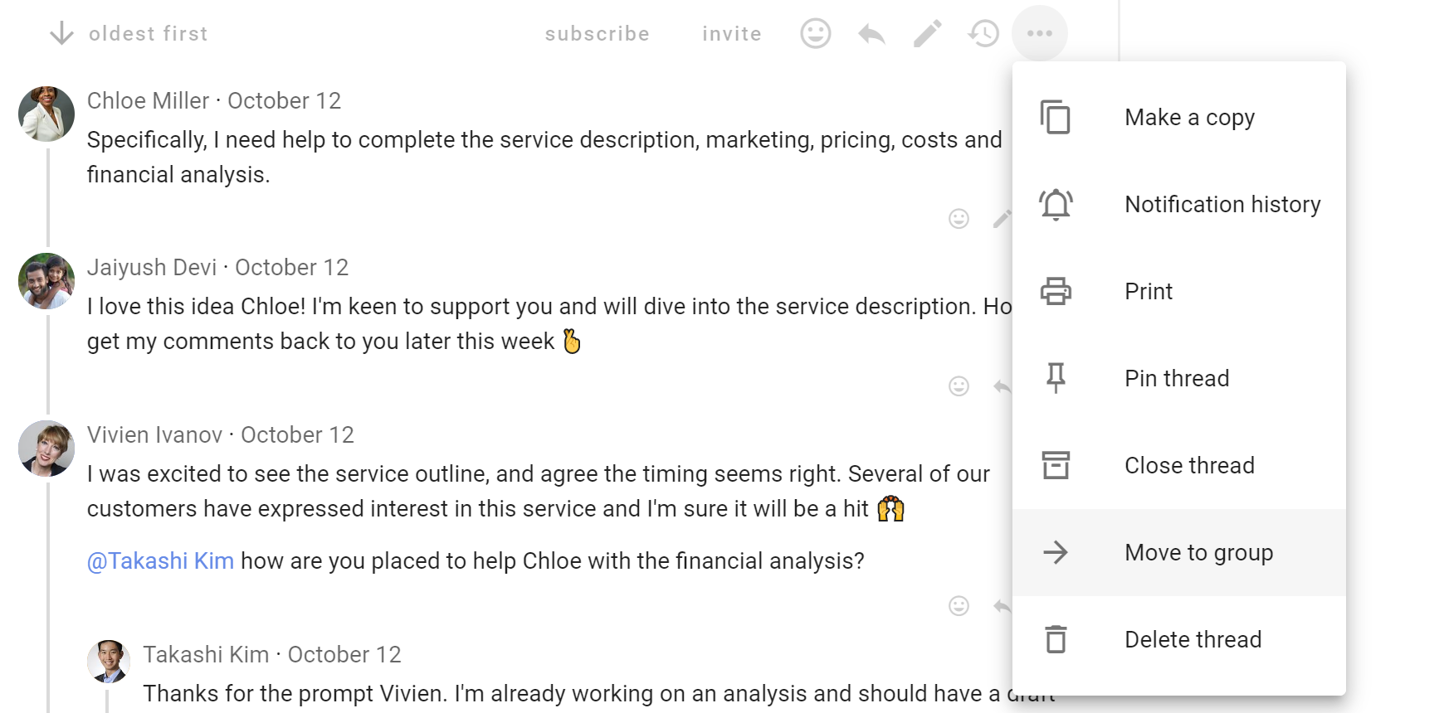Viewport: 1439px width, 713px height.
Task: React to Vivien Ivanov's comment with emoji
Action: pos(959,606)
